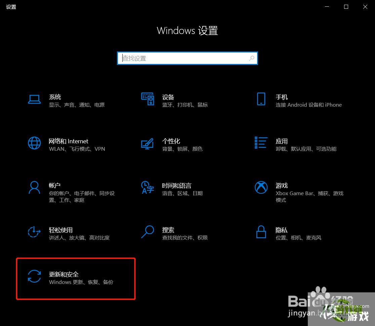Select the 帐户 title
This screenshot has width=375, height=326.
click(55, 185)
